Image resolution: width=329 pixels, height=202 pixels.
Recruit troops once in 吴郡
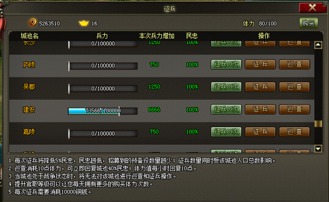pos(260,87)
